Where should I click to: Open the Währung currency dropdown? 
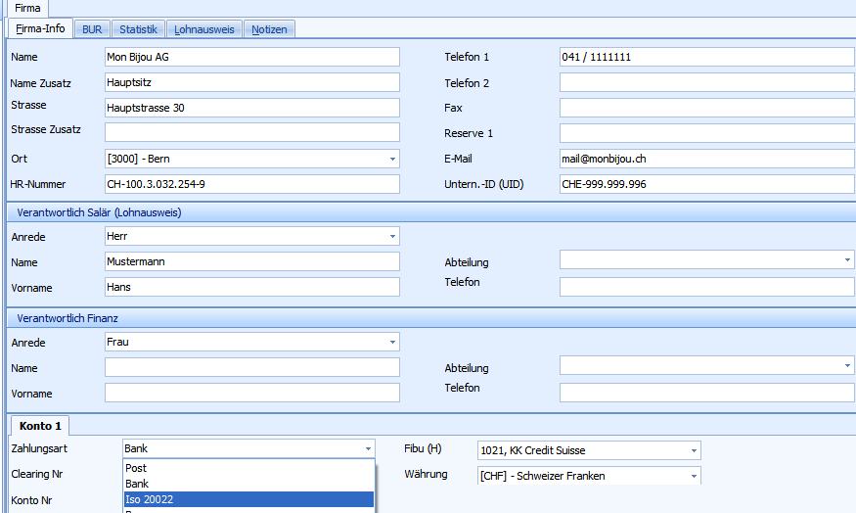coord(694,476)
